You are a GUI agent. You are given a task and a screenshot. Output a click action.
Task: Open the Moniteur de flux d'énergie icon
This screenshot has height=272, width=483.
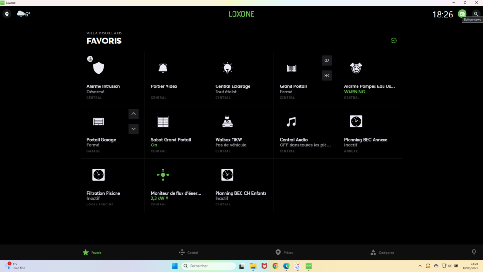(163, 175)
